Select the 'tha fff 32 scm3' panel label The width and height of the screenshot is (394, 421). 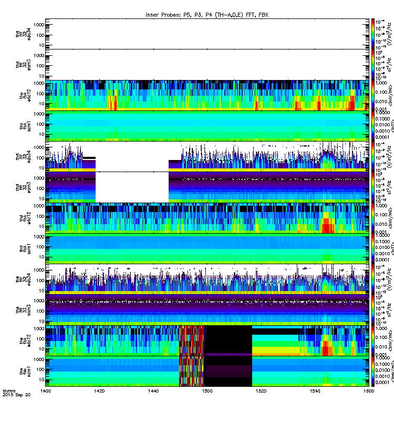click(23, 65)
